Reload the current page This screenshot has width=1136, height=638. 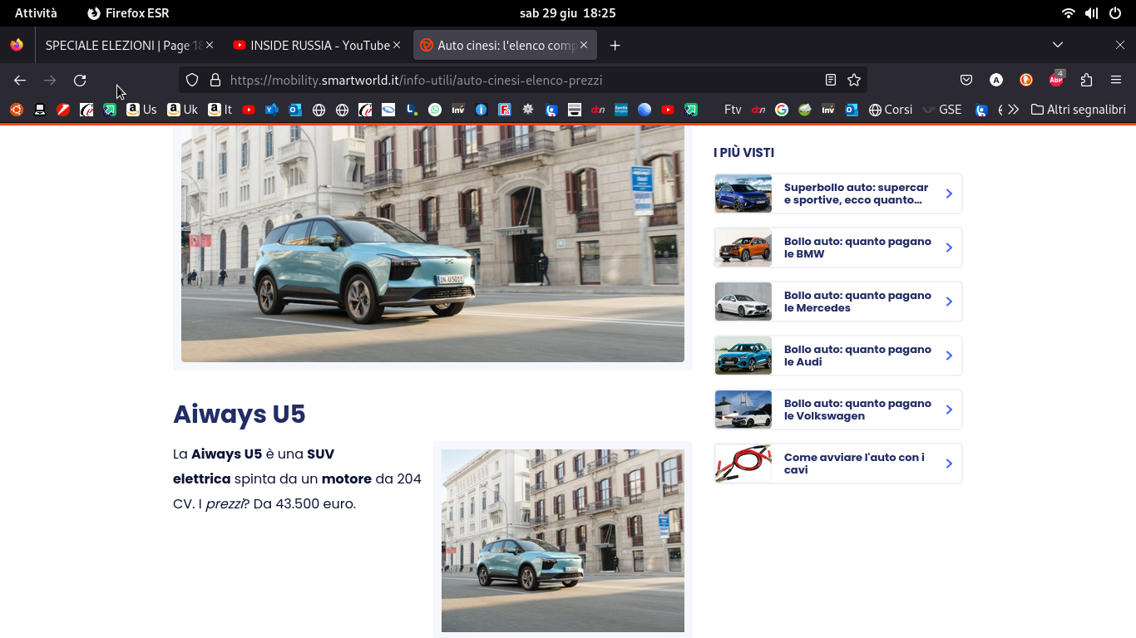(80, 80)
